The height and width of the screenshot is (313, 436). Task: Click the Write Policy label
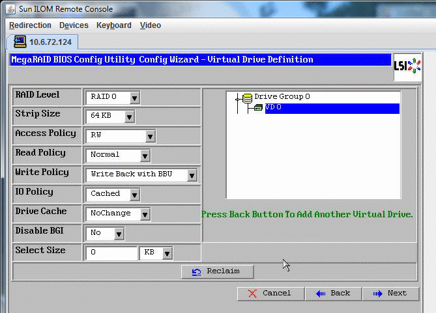[x=42, y=172]
